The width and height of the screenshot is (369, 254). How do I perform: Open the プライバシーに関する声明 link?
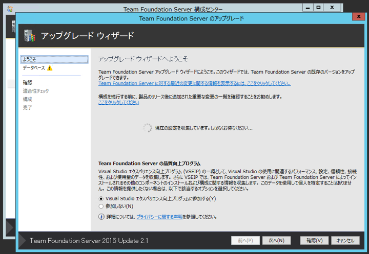pos(159,217)
